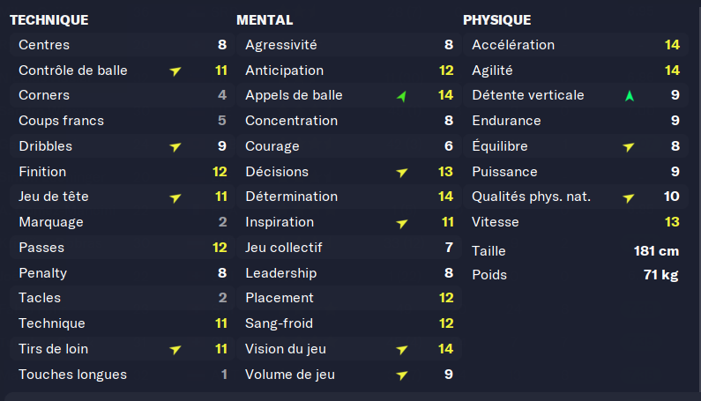Click the yellow arrow next to Dribbles
The height and width of the screenshot is (401, 701).
[x=175, y=146]
